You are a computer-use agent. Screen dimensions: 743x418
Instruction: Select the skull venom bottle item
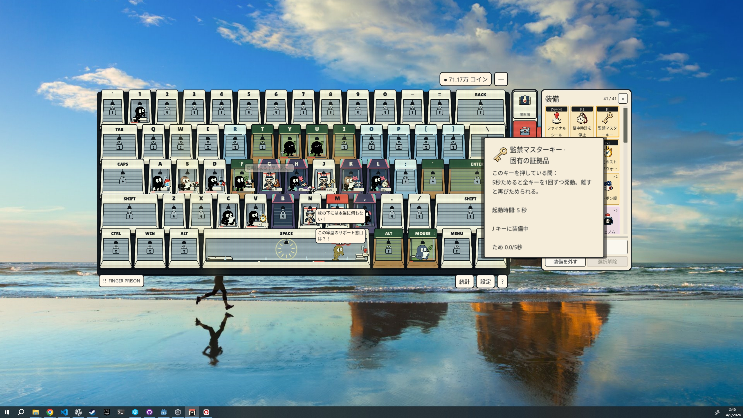pos(609,220)
